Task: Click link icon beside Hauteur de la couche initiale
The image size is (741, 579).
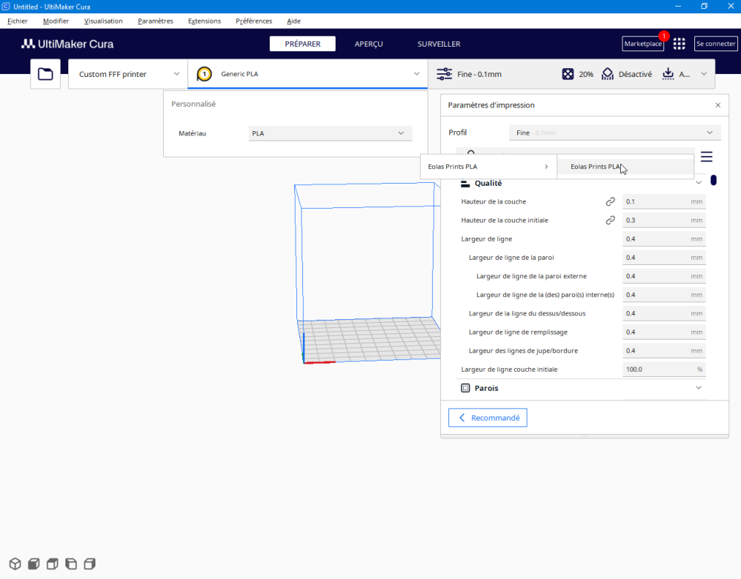Action: (610, 220)
